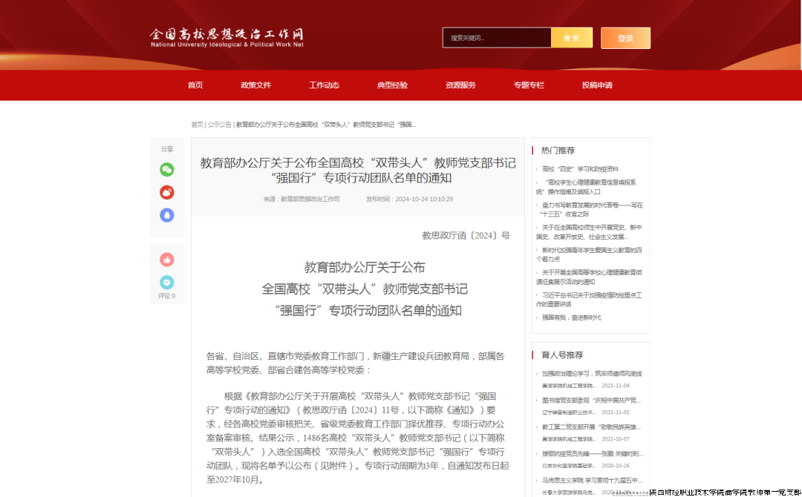The height and width of the screenshot is (497, 802).
Task: Navigate to 资源服务 section
Action: point(460,85)
